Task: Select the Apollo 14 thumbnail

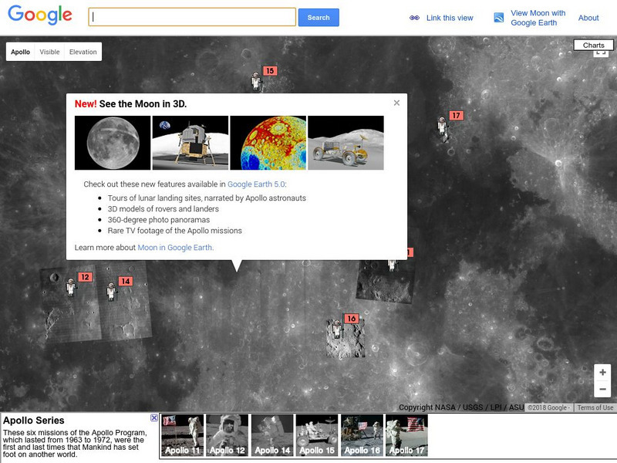Action: click(x=272, y=435)
